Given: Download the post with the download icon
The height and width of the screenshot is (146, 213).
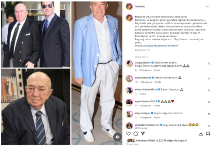Looking at the screenshot, I should click(201, 134).
